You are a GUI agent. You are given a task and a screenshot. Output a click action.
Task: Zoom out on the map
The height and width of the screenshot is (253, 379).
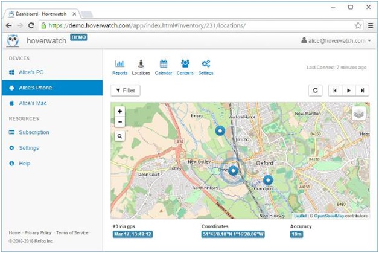click(119, 121)
